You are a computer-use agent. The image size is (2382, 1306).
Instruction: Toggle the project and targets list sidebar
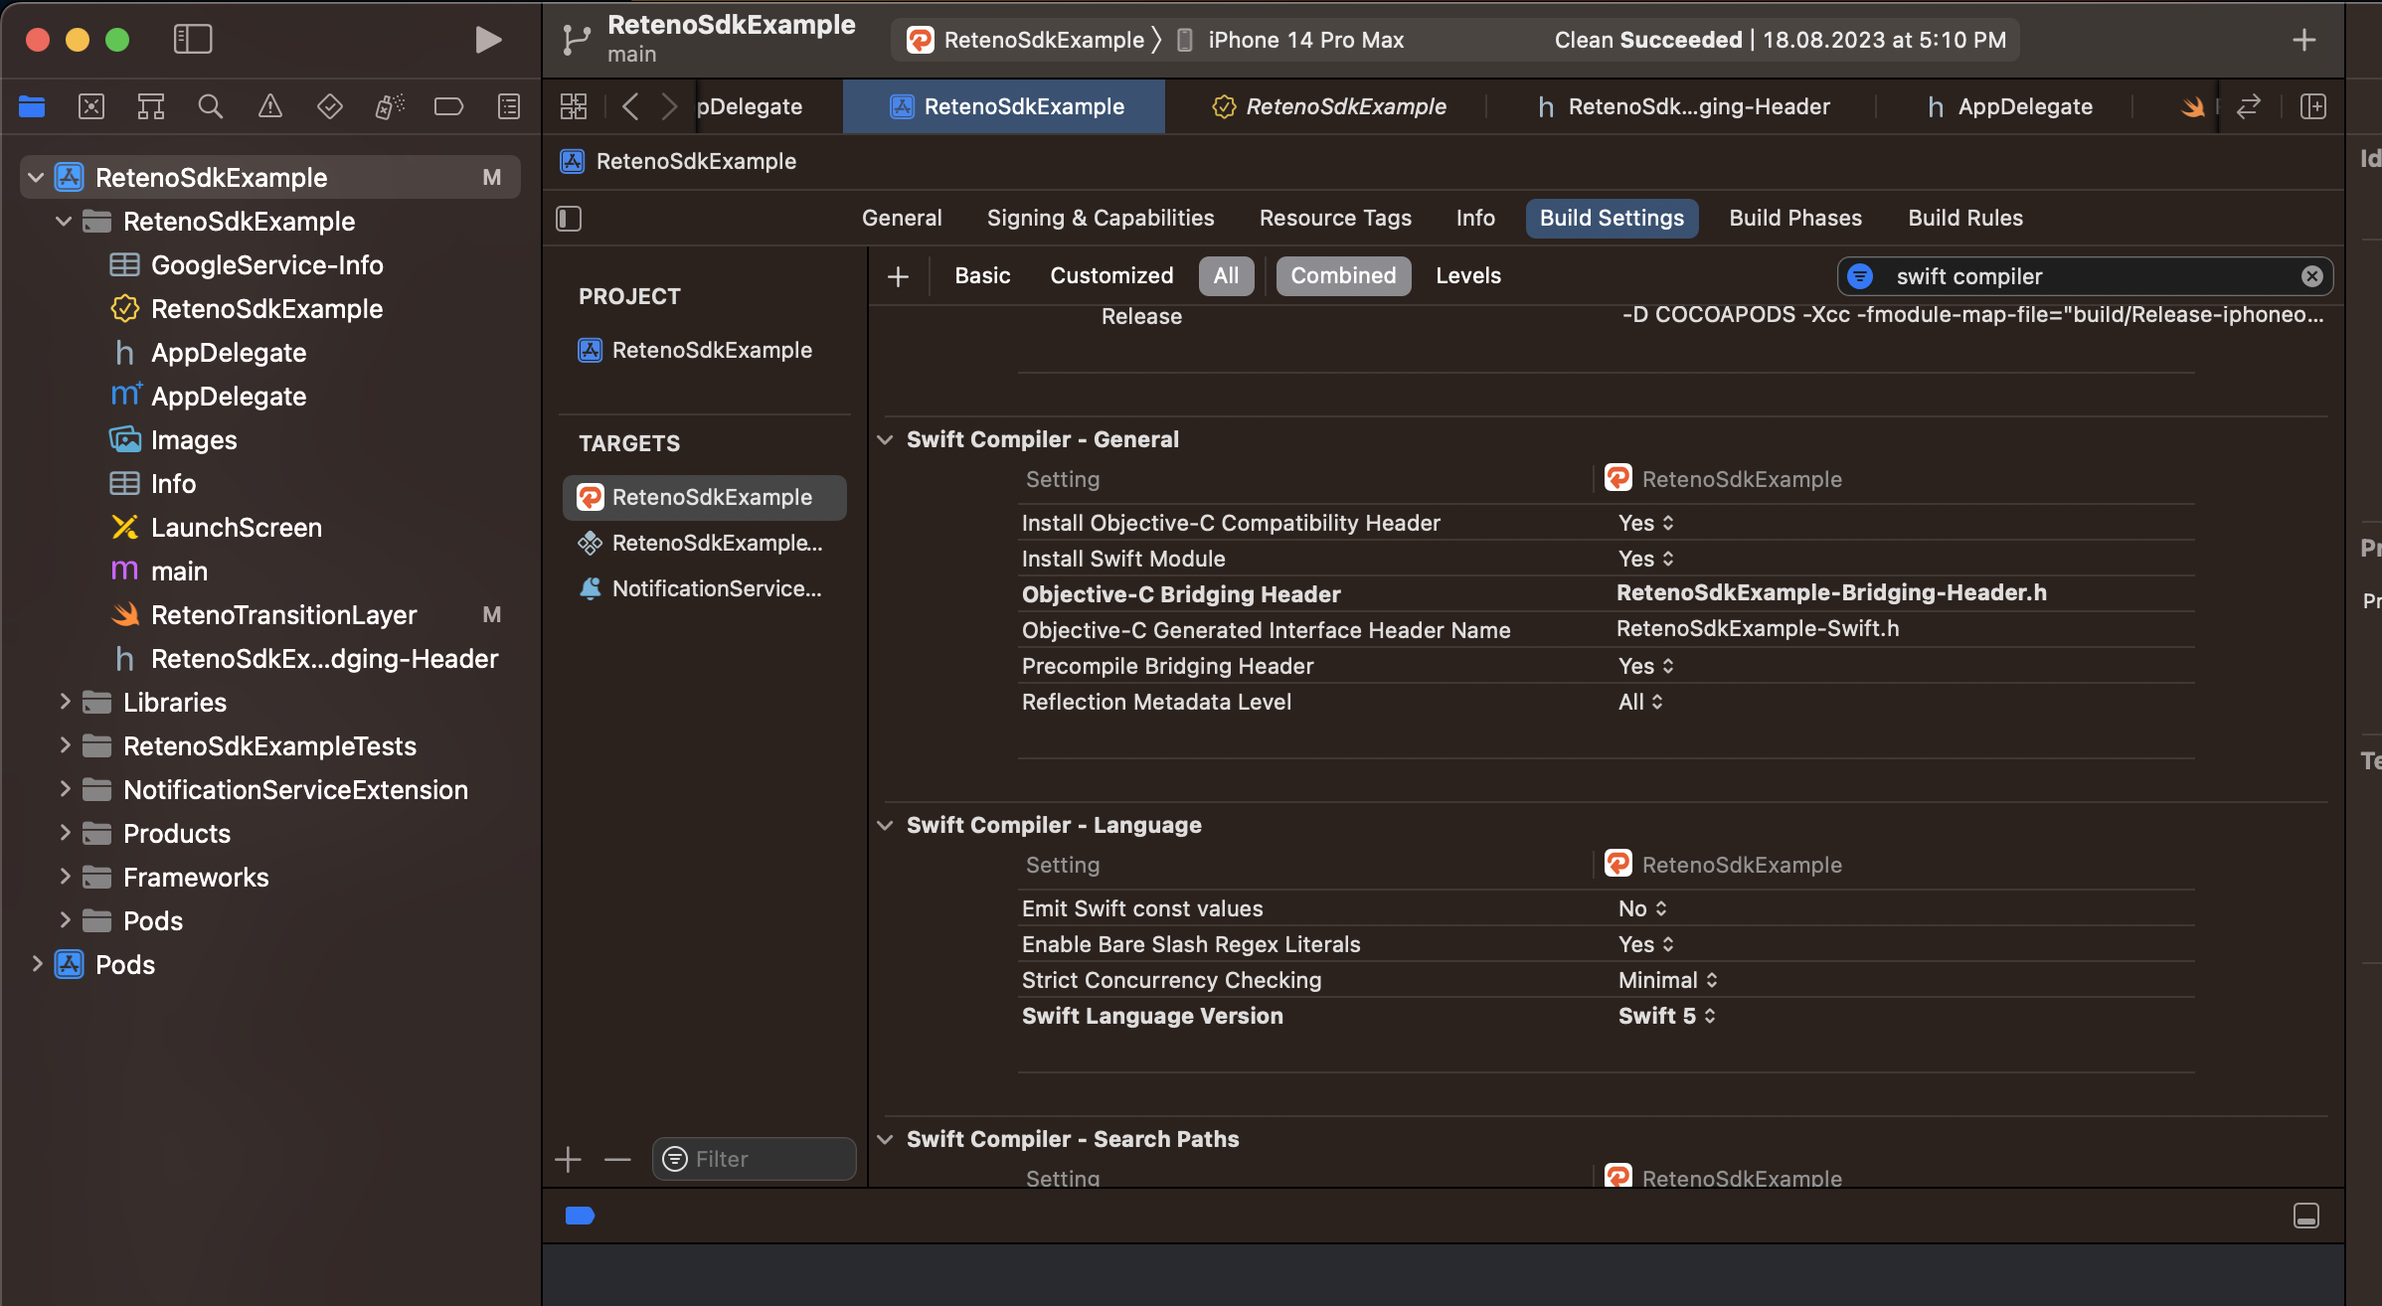pos(569,219)
